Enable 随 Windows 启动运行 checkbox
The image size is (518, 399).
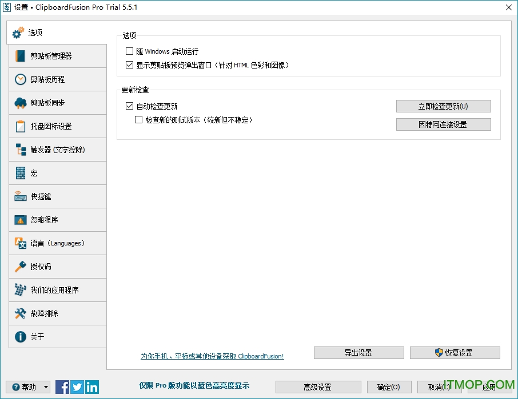[129, 51]
